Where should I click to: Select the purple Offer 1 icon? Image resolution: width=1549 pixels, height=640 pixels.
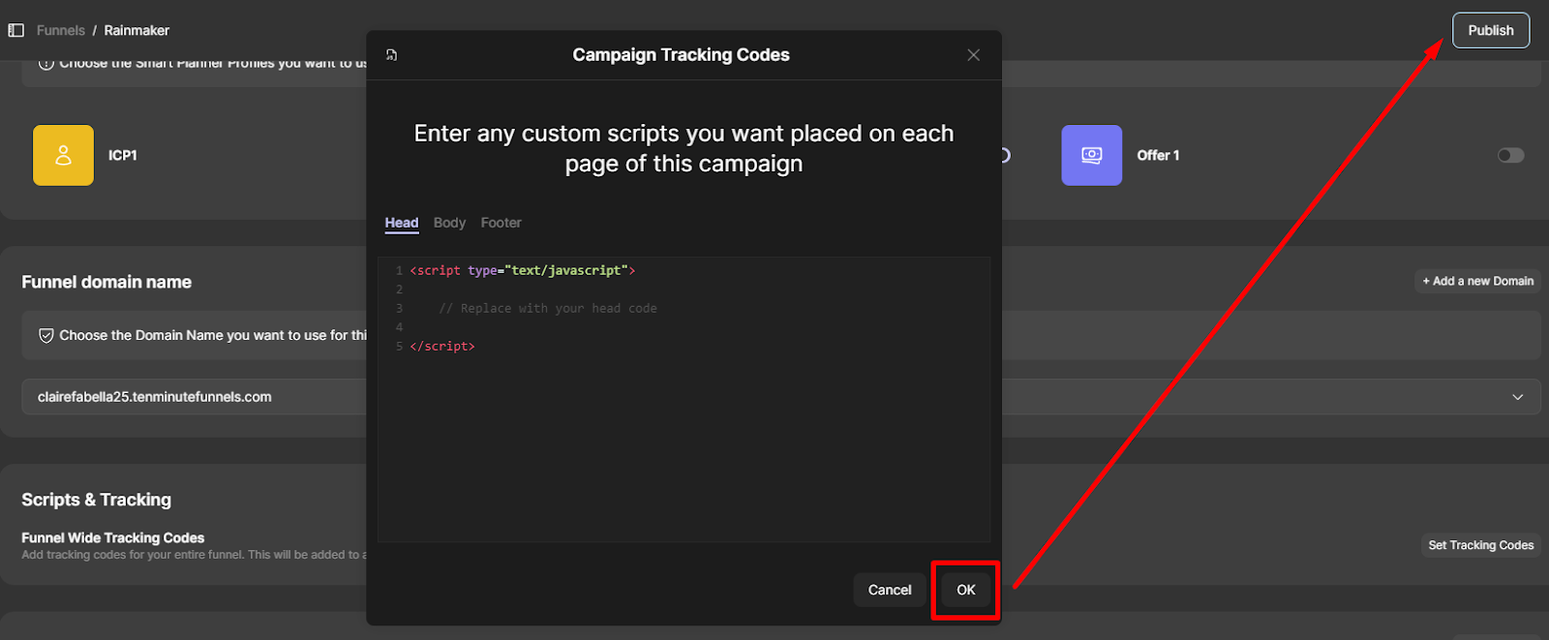click(x=1092, y=155)
